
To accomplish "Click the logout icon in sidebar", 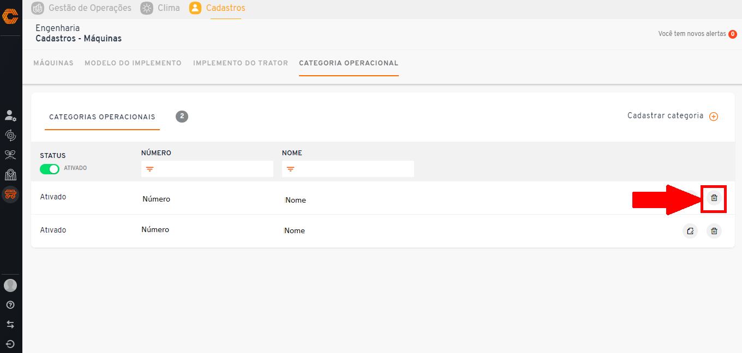I will tap(10, 344).
